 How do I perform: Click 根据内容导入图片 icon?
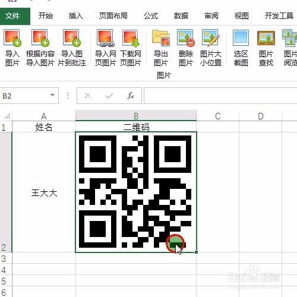[40, 38]
